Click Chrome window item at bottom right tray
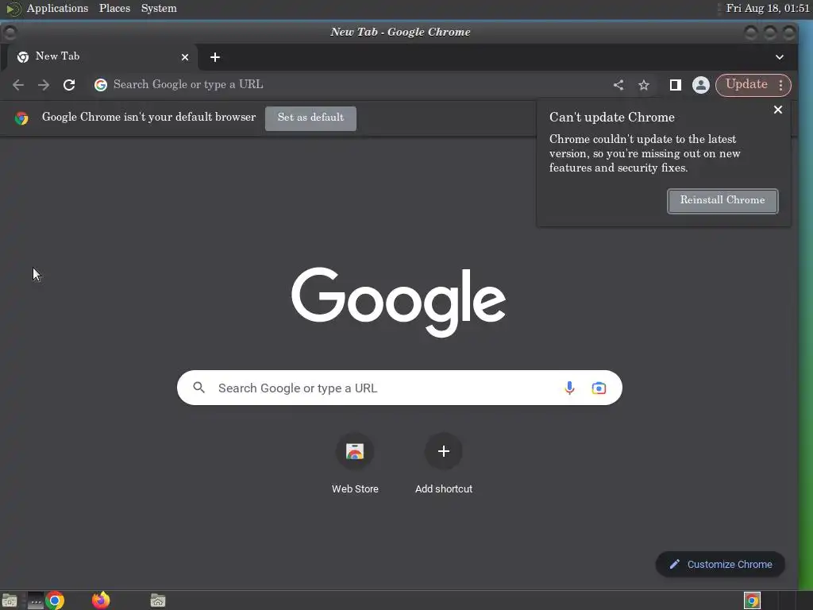Screen dimensions: 813x610 coord(752,600)
